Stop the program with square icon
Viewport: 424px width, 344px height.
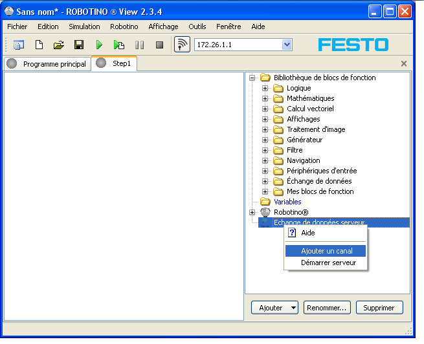[x=159, y=45]
